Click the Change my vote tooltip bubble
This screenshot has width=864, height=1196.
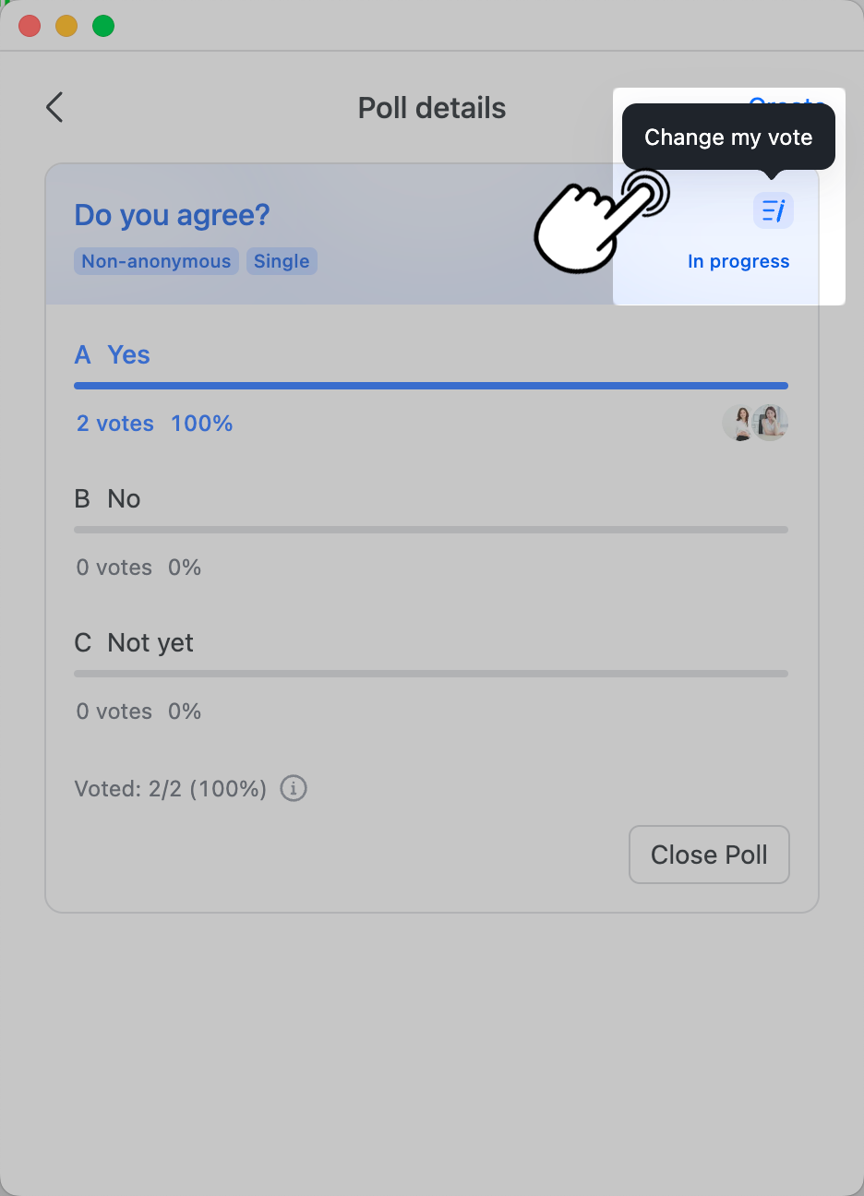click(727, 137)
